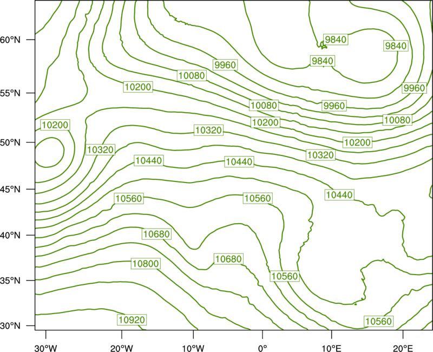433x352 pixels.
Task: Select the 9840 label near 20°E
Action: pyautogui.click(x=396, y=45)
